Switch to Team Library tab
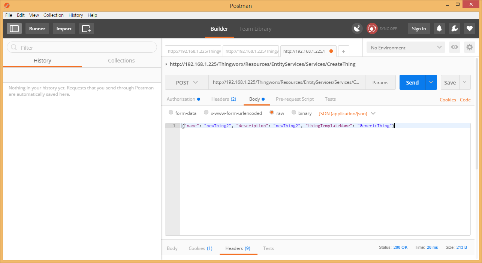Screen dimensions: 482x263 [255, 29]
